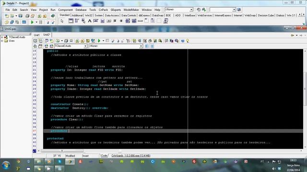The image size is (307, 172).
Task: Open the None desktop combo in top toolbar
Action: click(191, 10)
